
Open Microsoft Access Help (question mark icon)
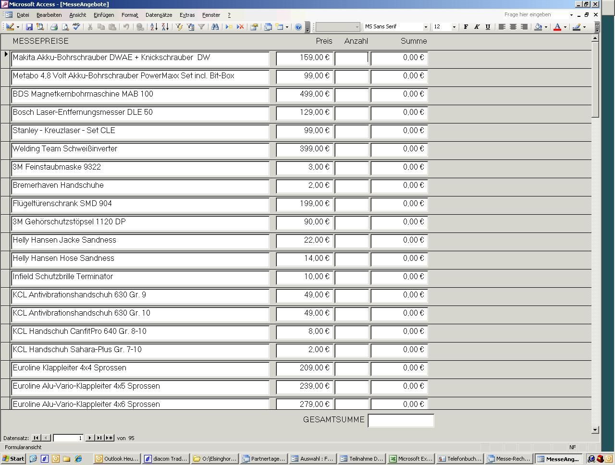pos(298,27)
